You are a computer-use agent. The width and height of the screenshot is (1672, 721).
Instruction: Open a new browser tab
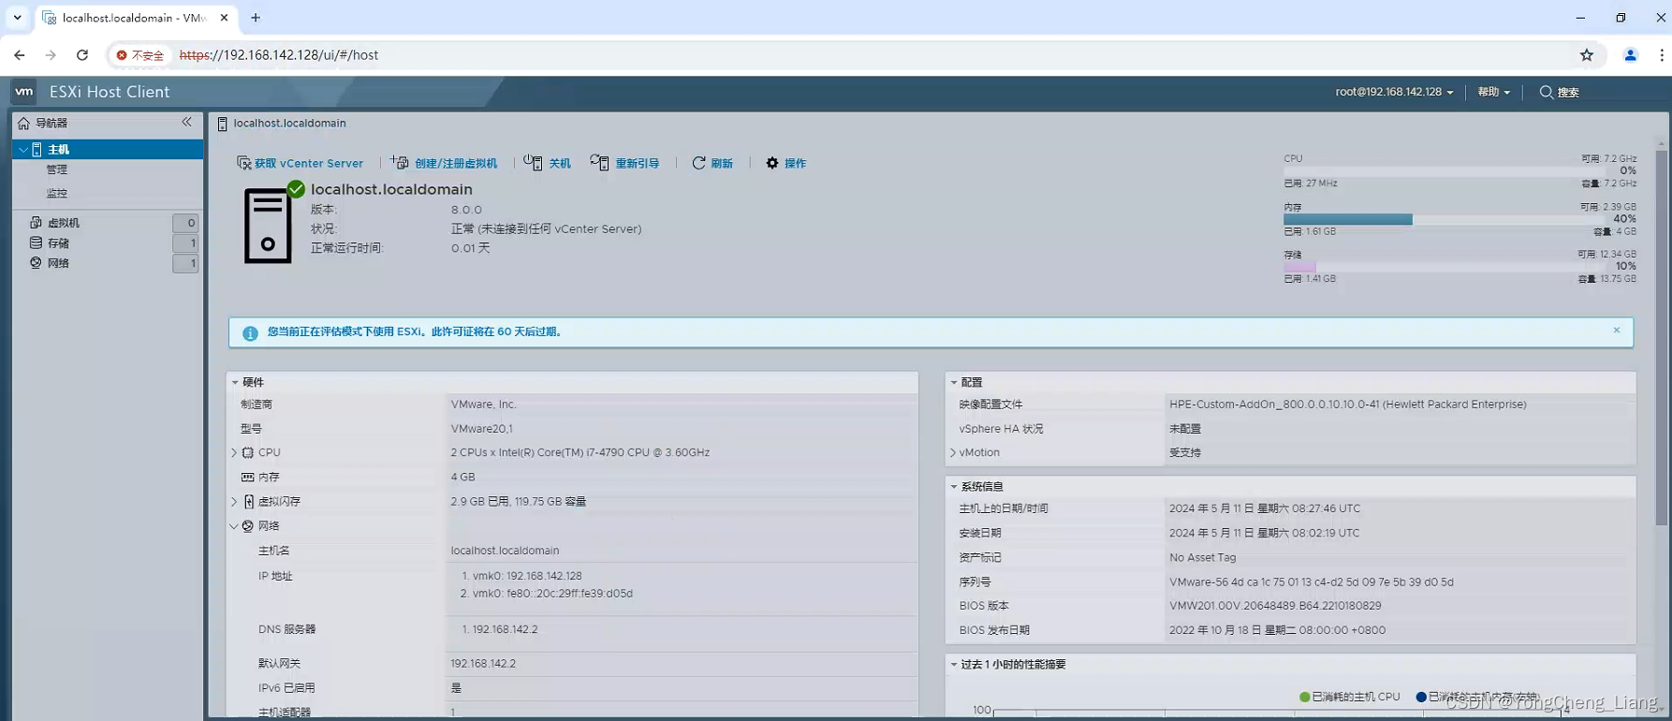(256, 18)
